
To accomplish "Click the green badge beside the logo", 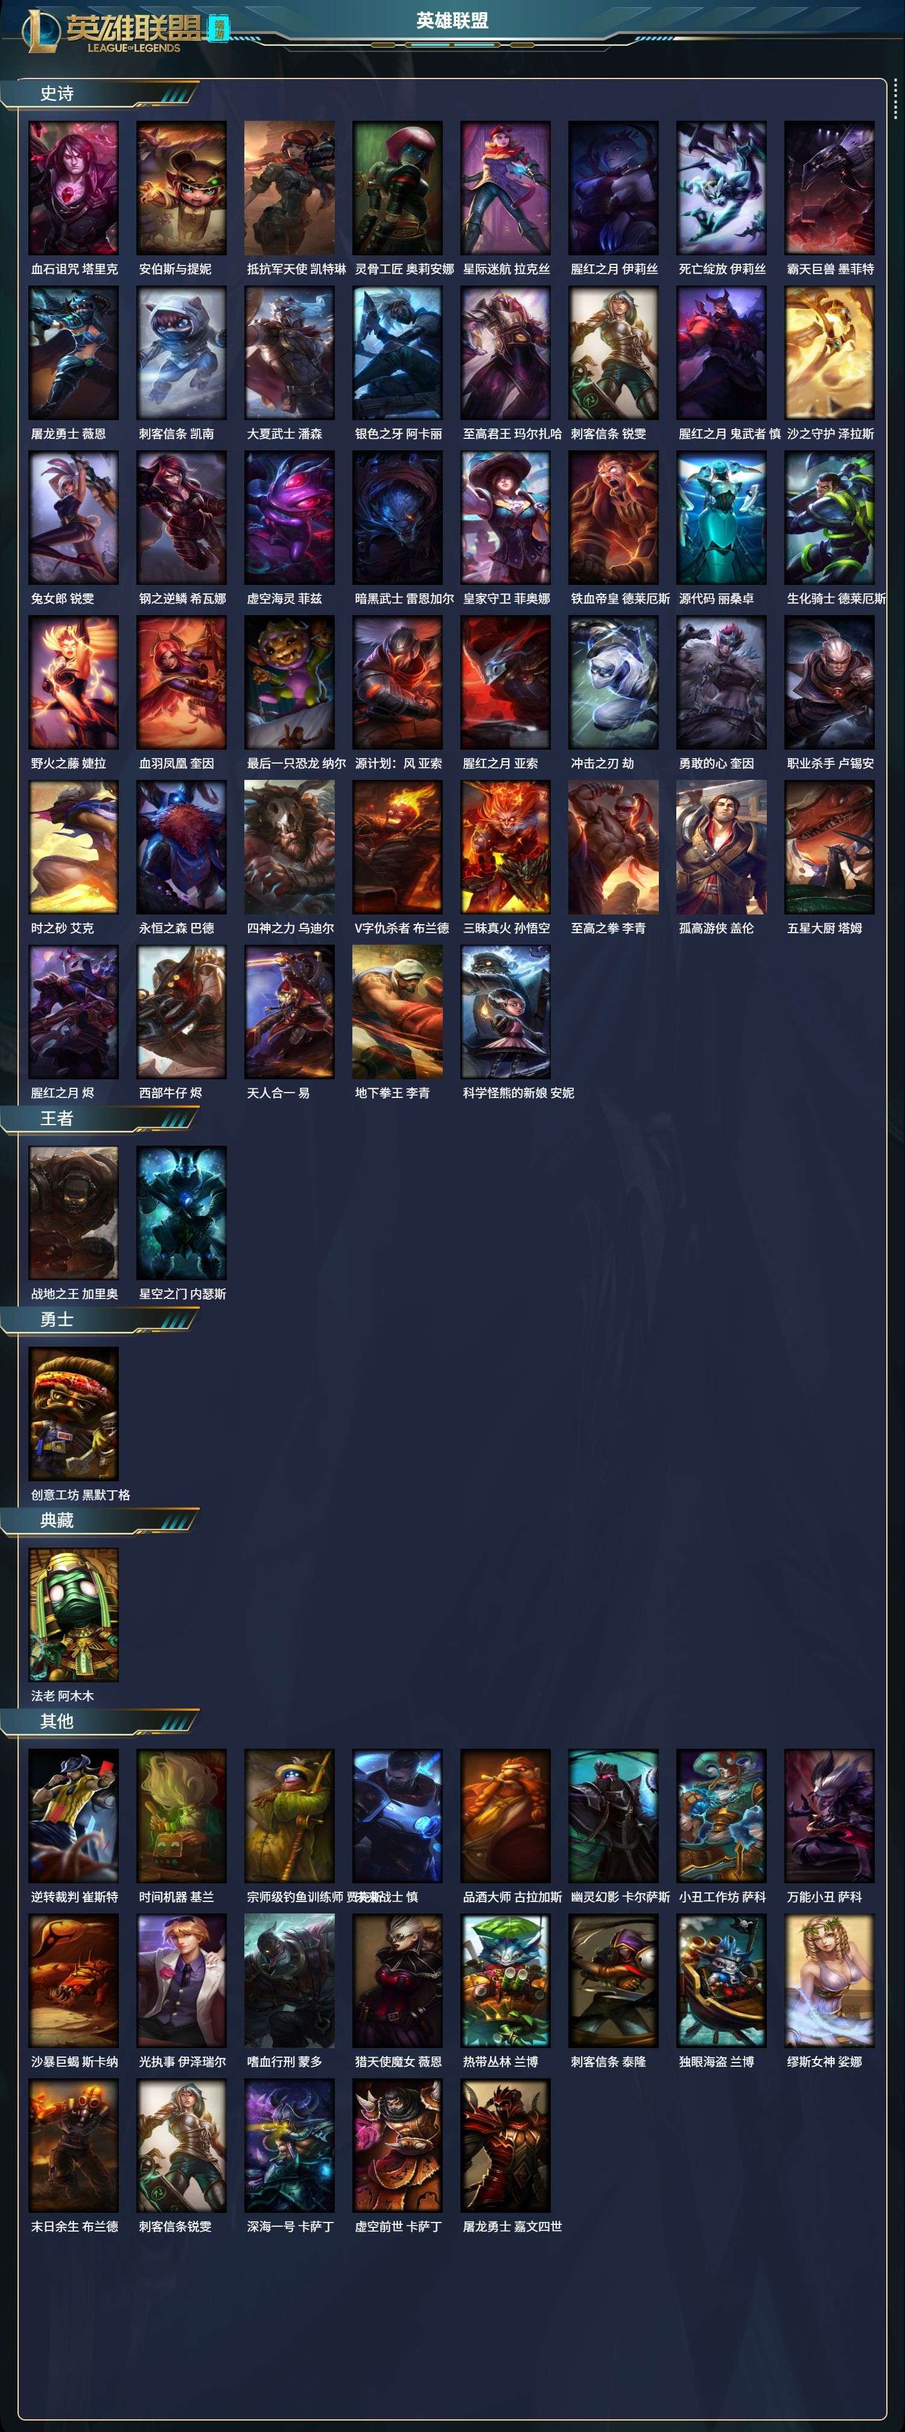I will tap(218, 28).
